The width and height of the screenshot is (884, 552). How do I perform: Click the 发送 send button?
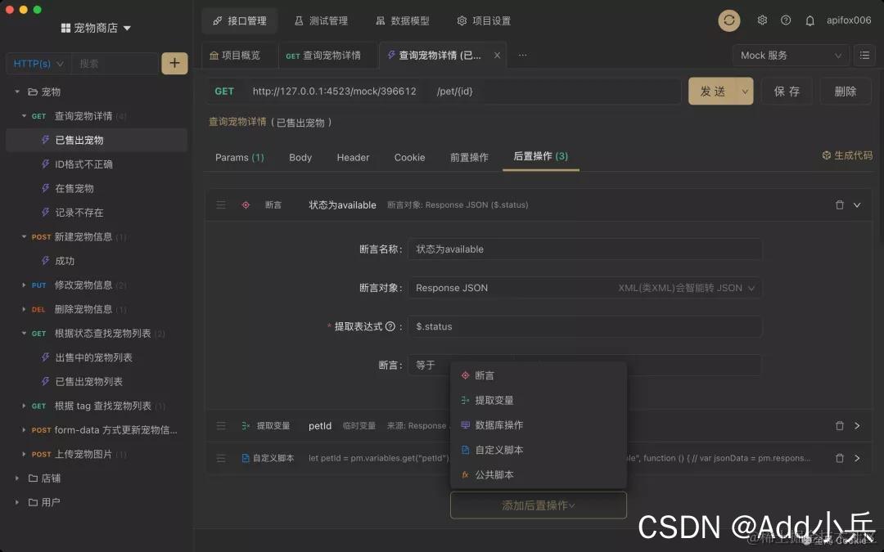pyautogui.click(x=711, y=91)
